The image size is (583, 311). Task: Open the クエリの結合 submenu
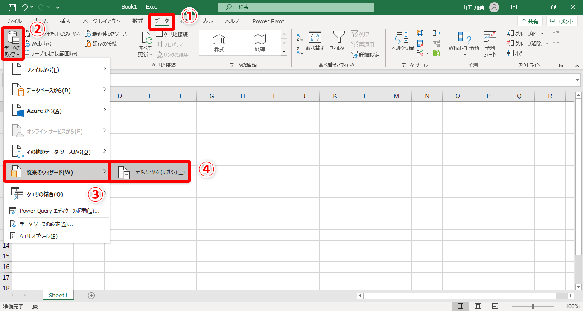point(57,194)
